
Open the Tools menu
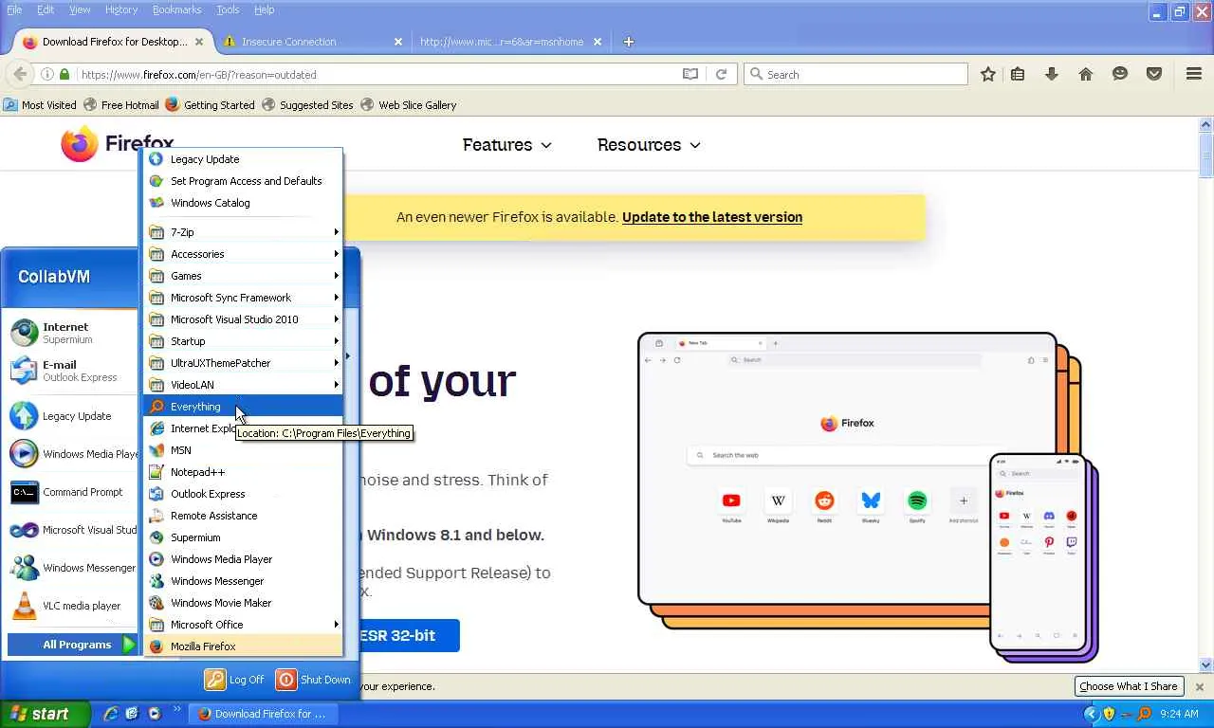coord(228,9)
